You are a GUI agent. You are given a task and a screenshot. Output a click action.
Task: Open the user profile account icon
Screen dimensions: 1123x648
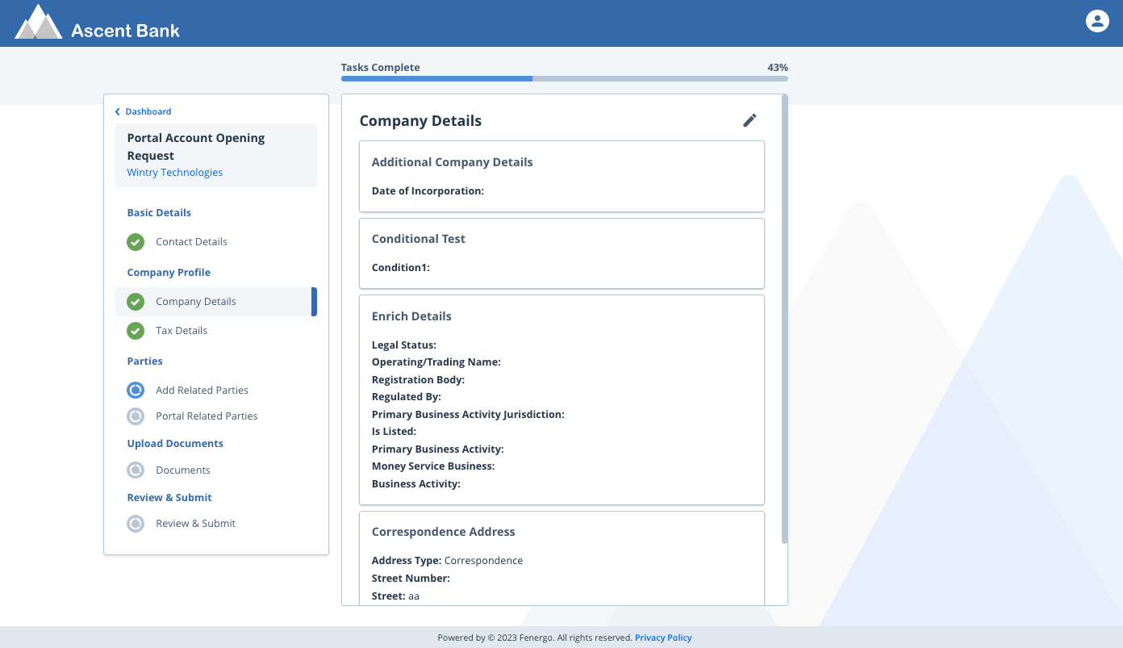pos(1097,21)
